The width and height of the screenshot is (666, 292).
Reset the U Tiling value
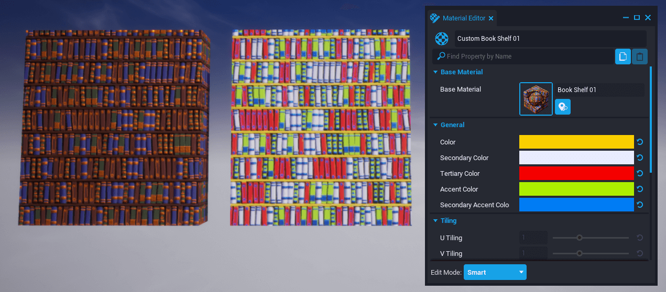point(640,238)
